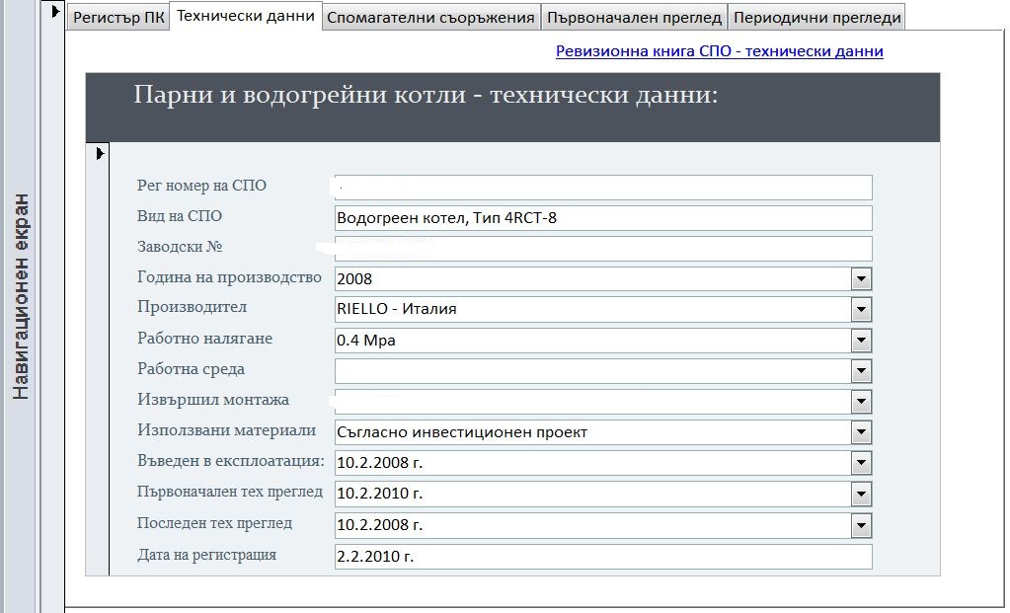Click the Работно налягане field label
The width and height of the screenshot is (1010, 613).
tap(204, 339)
